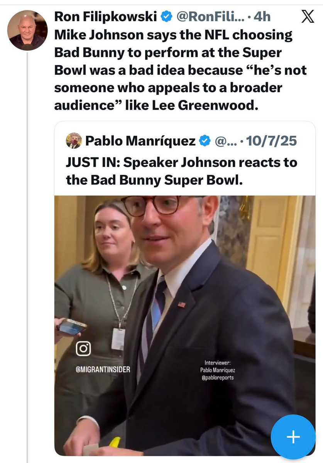Viewport: 323px width, 463px height.
Task: Click the truncated @... handle in quoted post
Action: tap(223, 141)
